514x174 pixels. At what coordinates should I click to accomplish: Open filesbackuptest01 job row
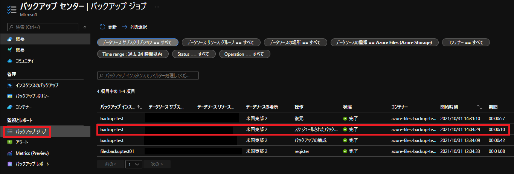[x=303, y=151]
